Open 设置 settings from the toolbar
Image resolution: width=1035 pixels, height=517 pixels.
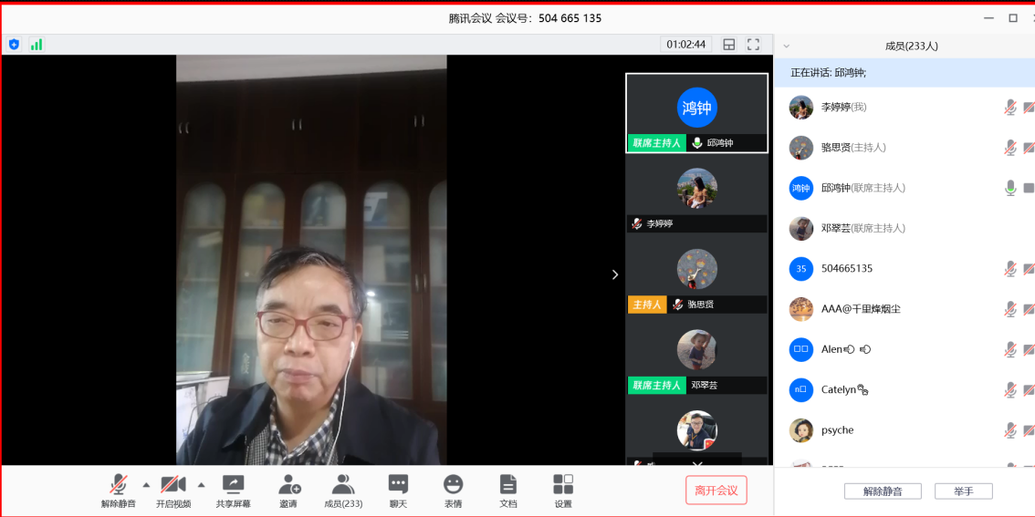[563, 490]
